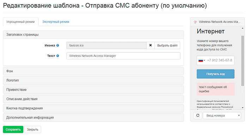Click preview scrollbar down arrow
This screenshot has width=247, height=136.
[x=243, y=108]
